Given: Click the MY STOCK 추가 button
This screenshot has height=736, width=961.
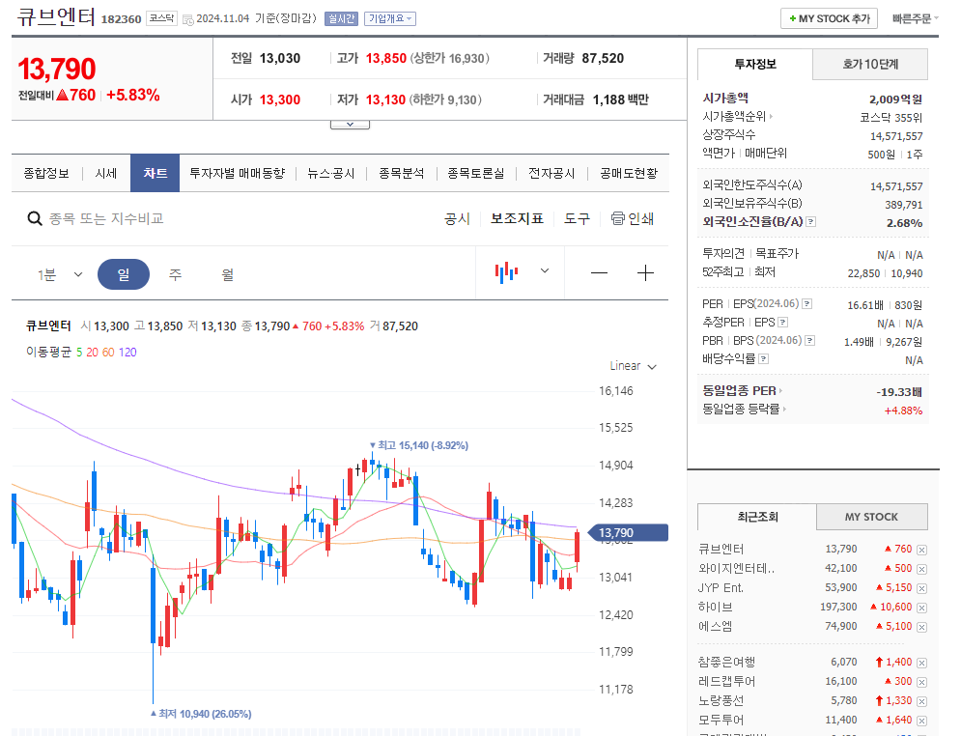Looking at the screenshot, I should pos(830,18).
